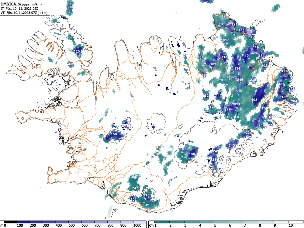Choose the pale lavender swatch between 900 and 1000
This screenshot has height=228, width=304.
pos(127,222)
